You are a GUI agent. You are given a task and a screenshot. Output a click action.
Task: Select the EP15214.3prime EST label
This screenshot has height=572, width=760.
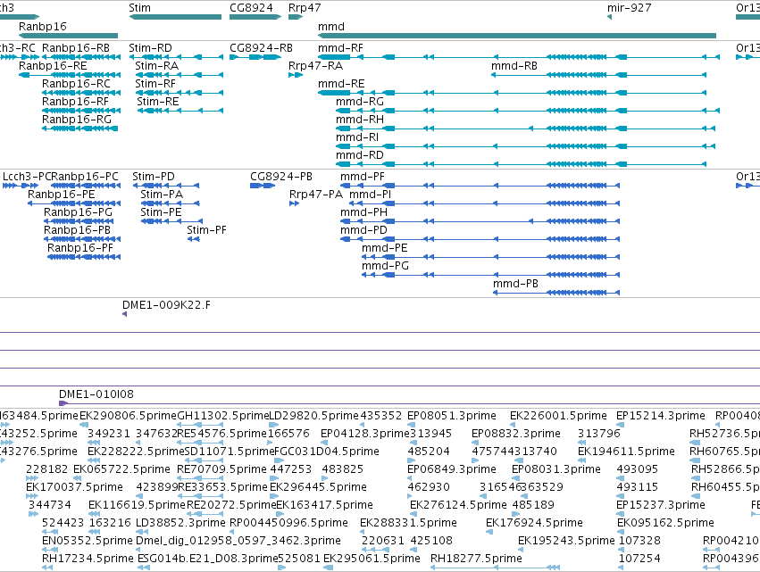coord(661,416)
